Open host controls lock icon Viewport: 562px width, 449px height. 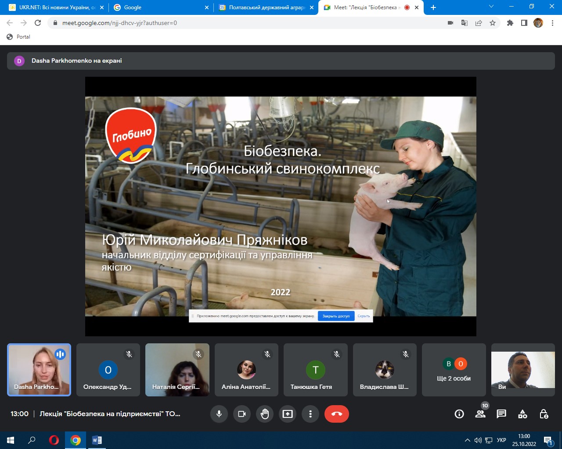point(544,414)
